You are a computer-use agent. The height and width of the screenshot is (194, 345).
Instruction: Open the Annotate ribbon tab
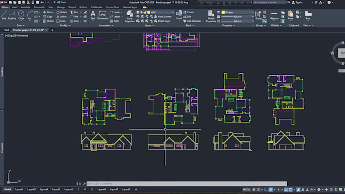coord(25,7)
